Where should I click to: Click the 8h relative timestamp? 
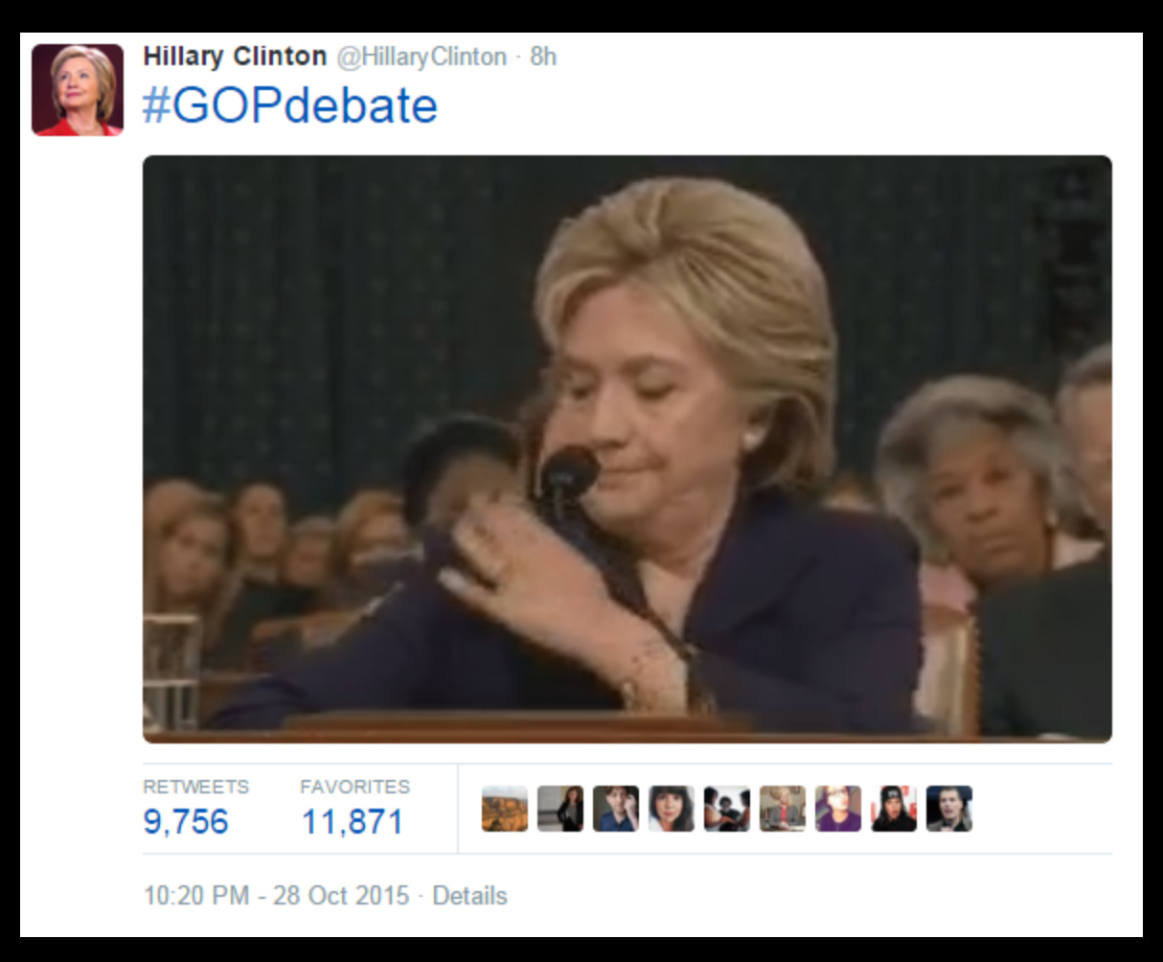pos(543,57)
